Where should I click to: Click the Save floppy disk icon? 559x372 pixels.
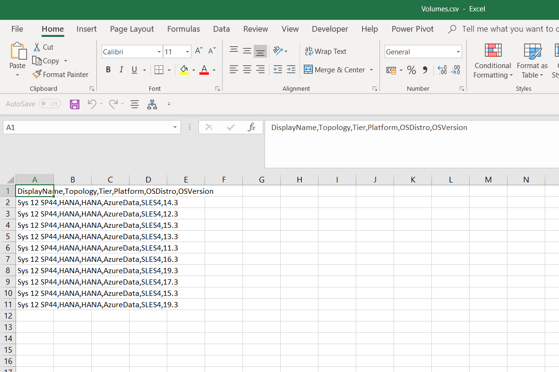pos(75,104)
